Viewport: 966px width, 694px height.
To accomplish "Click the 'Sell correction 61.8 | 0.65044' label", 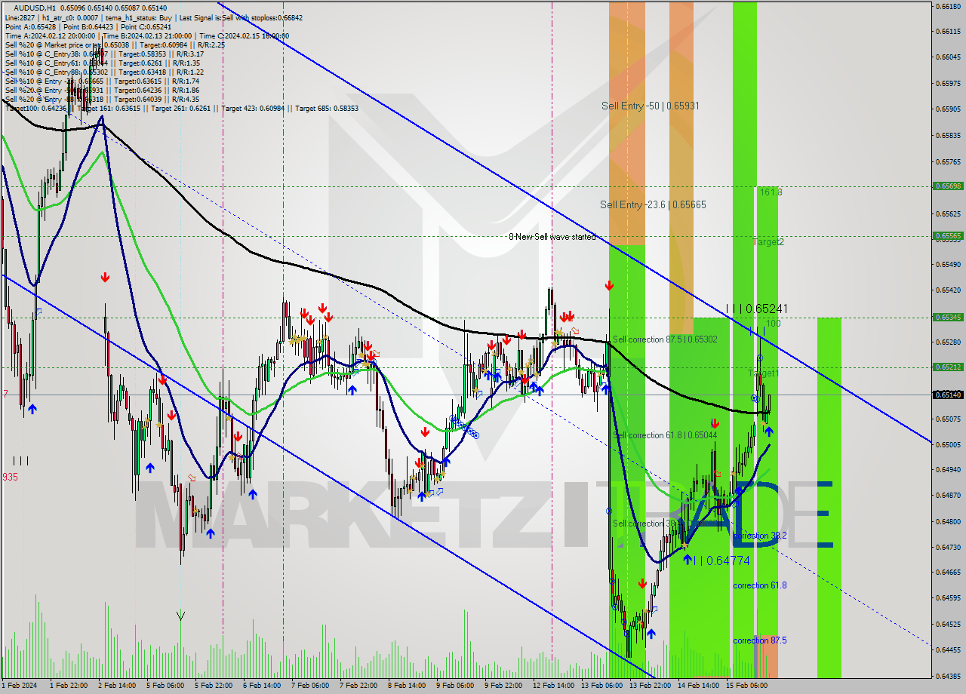I will point(665,435).
